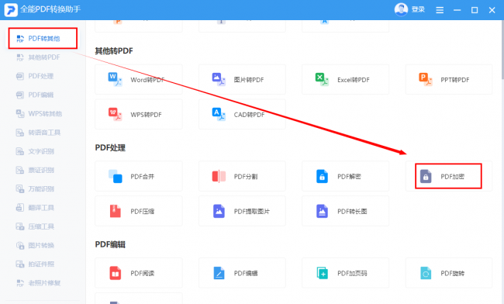This screenshot has width=504, height=304.
Task: Launch the PDF阅读 reader icon
Action: [x=115, y=273]
